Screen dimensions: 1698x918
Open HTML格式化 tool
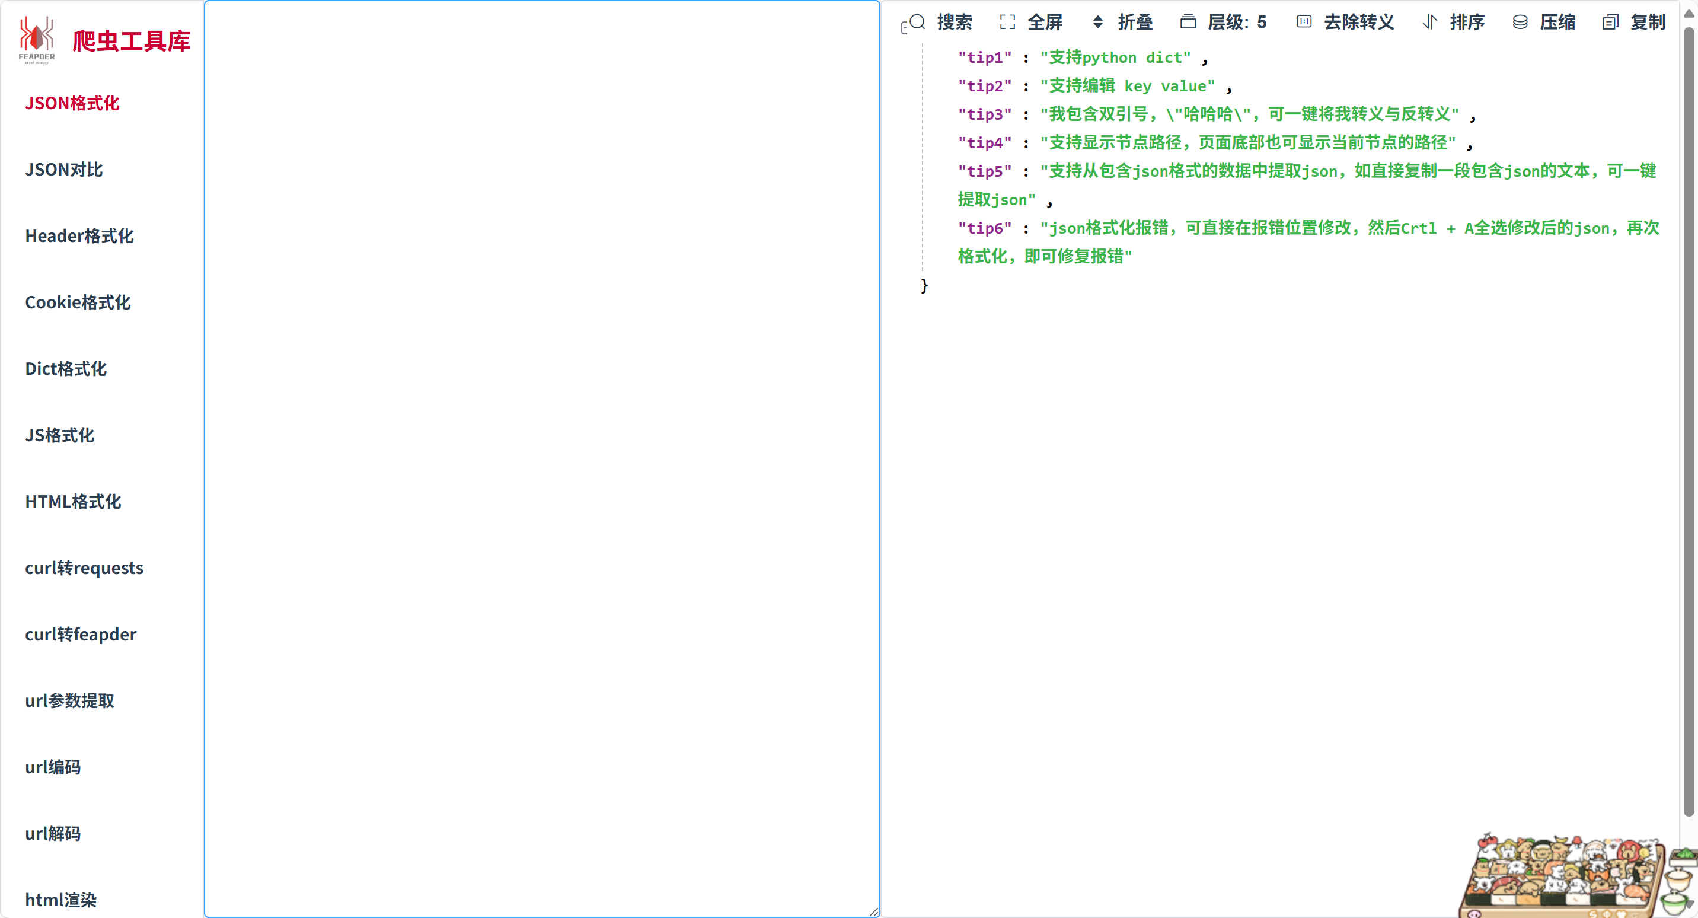[x=73, y=502]
